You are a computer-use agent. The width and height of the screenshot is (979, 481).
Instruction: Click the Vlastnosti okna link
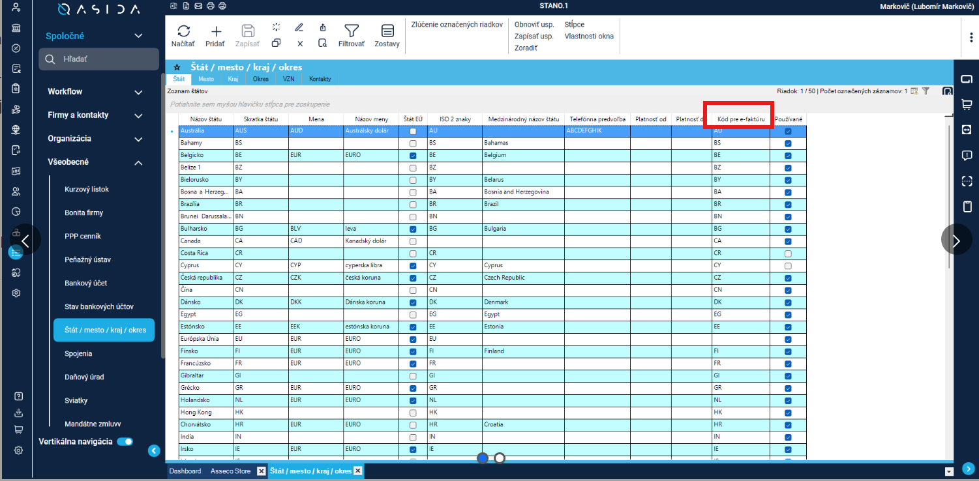coord(589,36)
